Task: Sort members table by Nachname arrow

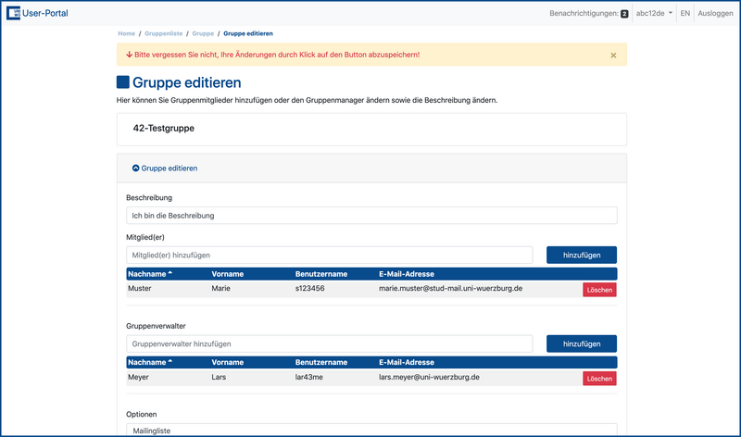Action: coord(170,274)
